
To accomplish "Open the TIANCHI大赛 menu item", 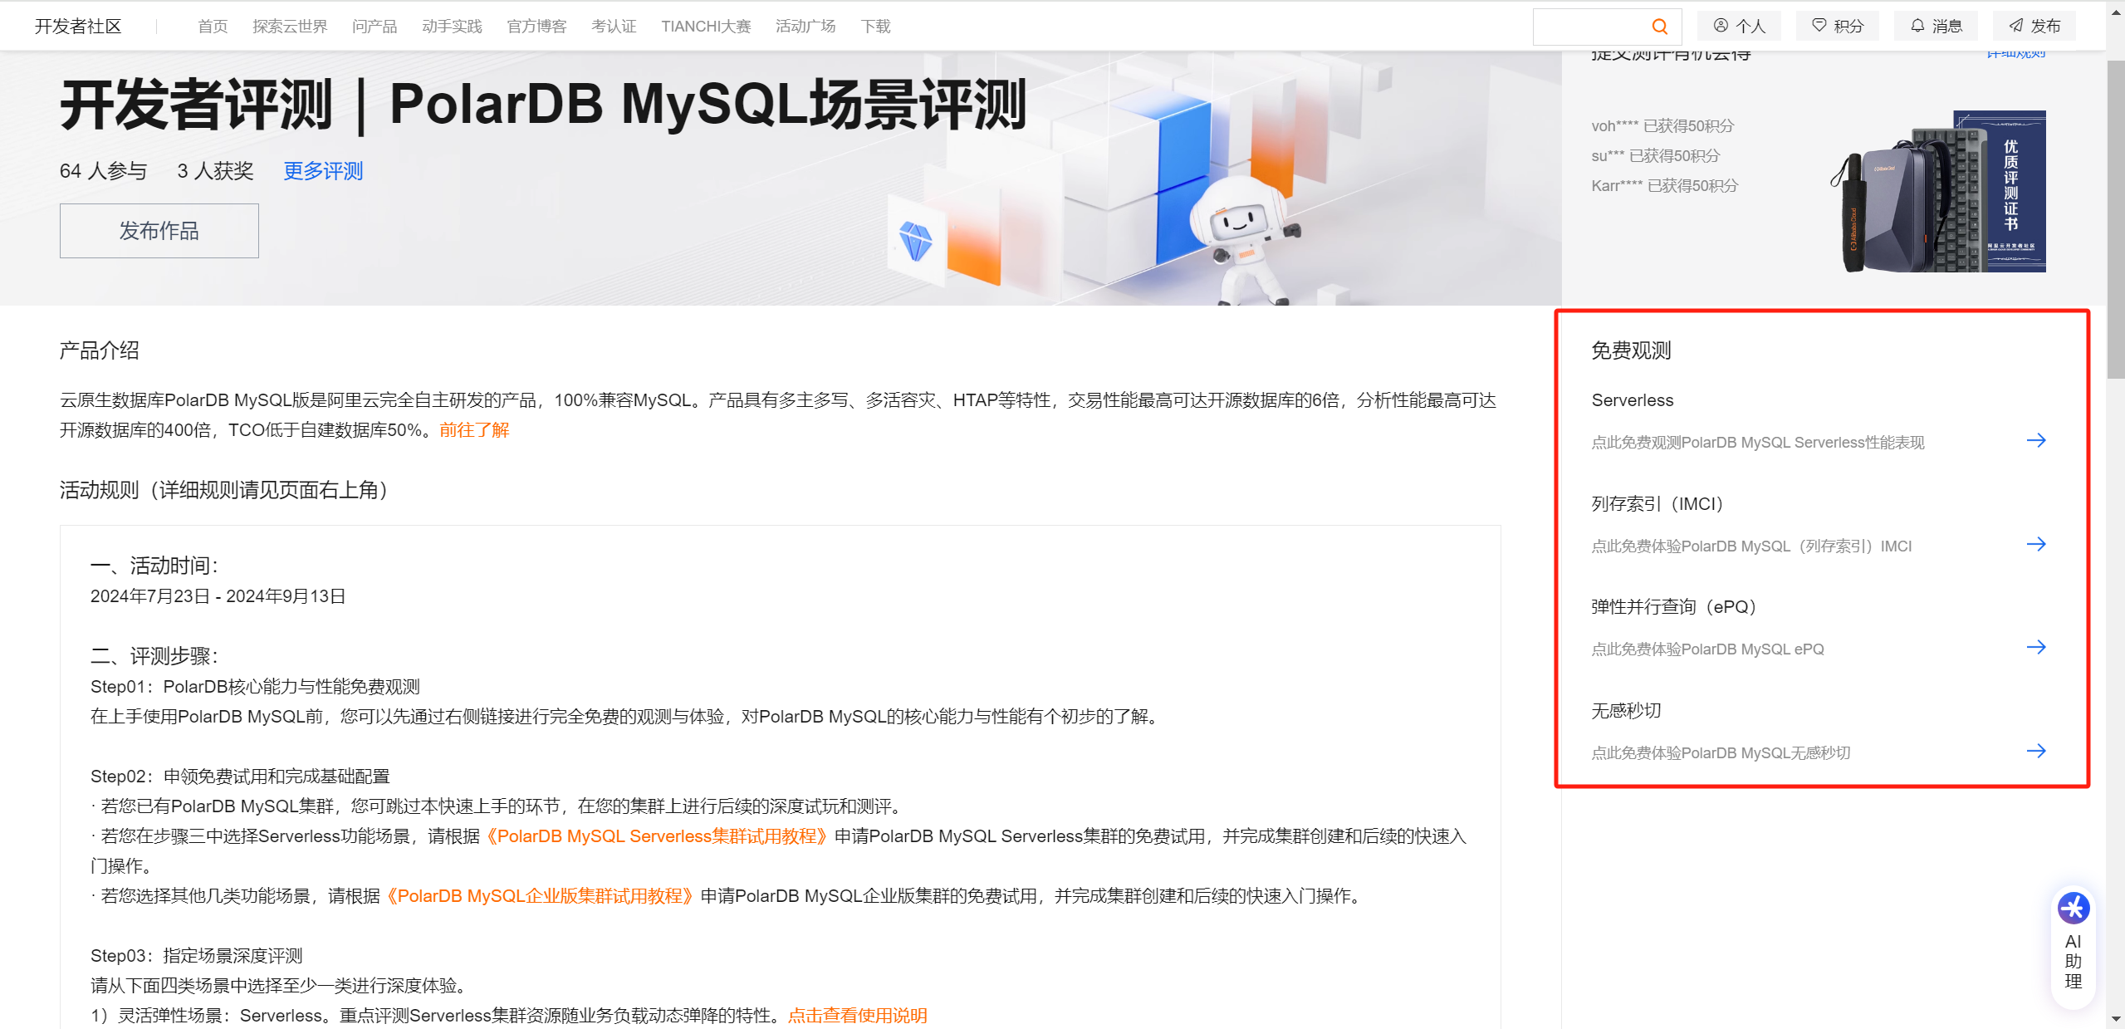I will click(705, 26).
